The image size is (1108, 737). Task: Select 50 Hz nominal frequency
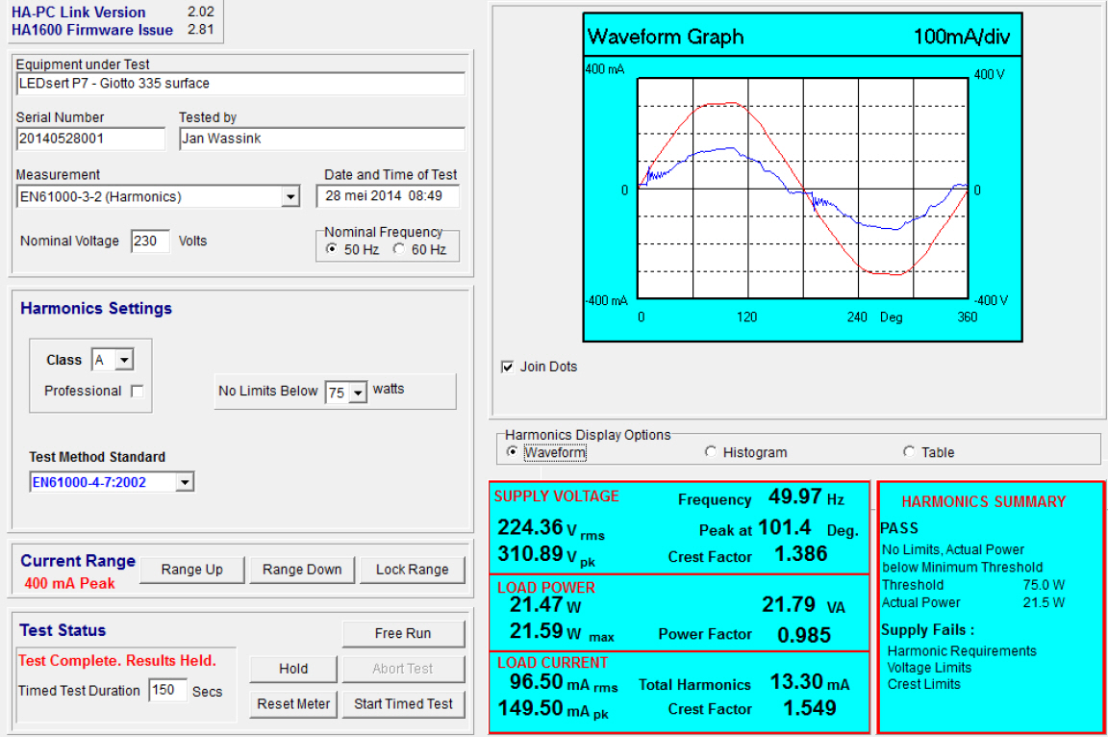330,250
